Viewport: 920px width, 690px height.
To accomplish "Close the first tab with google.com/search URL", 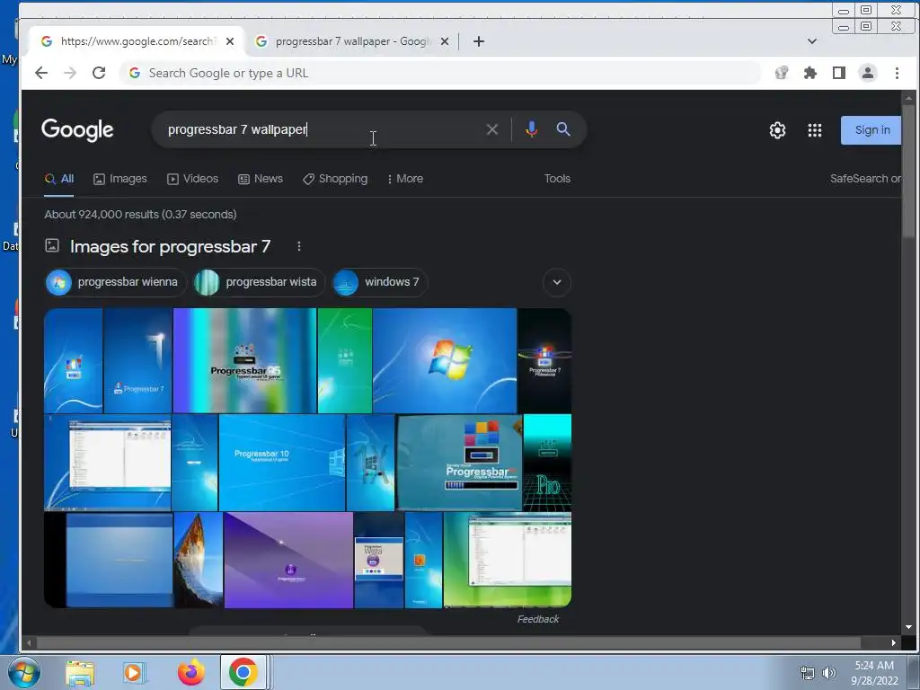I will coord(230,41).
